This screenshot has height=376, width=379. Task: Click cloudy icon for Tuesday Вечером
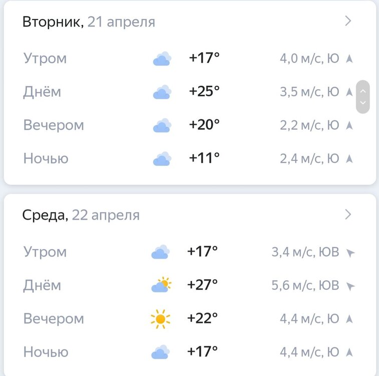coord(162,125)
